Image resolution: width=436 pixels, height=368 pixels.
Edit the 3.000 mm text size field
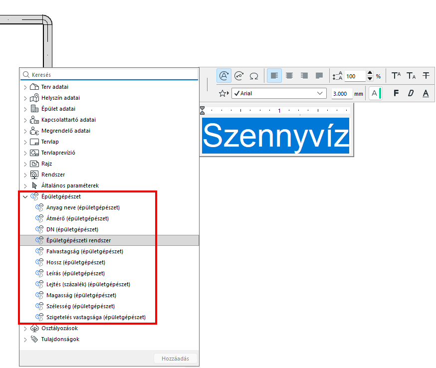[342, 94]
